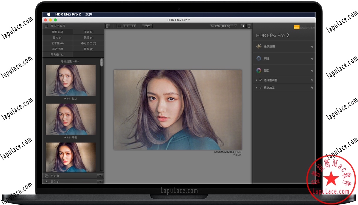
Task: Click the 调性 aperture icon
Action: tap(259, 58)
